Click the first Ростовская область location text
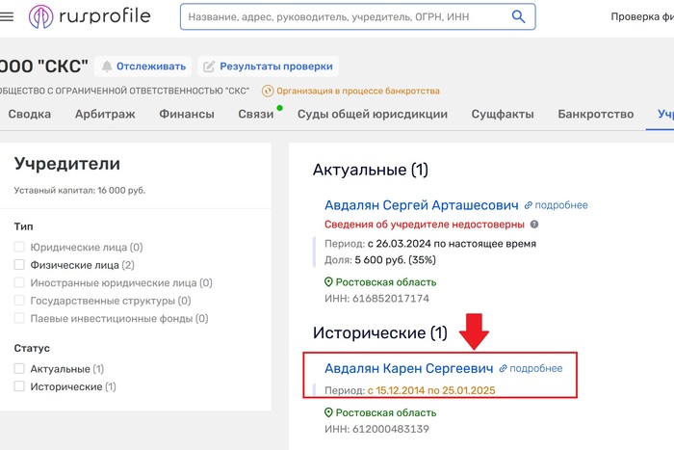 point(385,282)
